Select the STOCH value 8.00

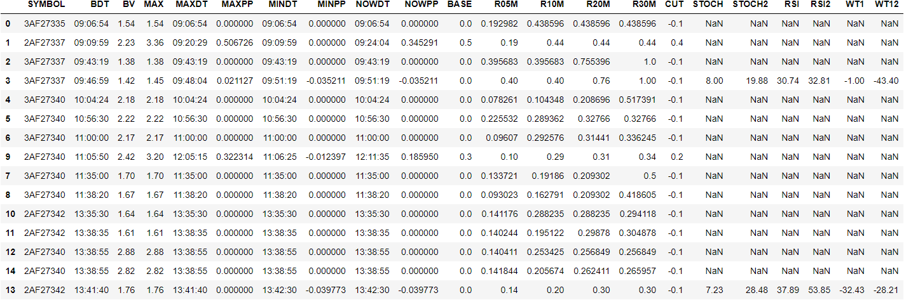click(x=714, y=81)
